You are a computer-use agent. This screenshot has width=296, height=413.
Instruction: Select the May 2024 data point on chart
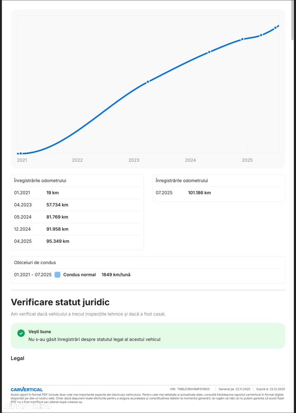click(x=209, y=52)
